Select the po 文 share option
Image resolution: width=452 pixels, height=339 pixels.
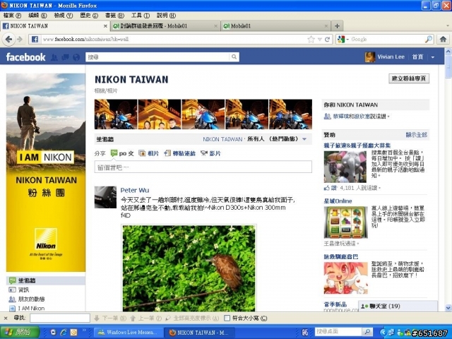click(x=122, y=153)
